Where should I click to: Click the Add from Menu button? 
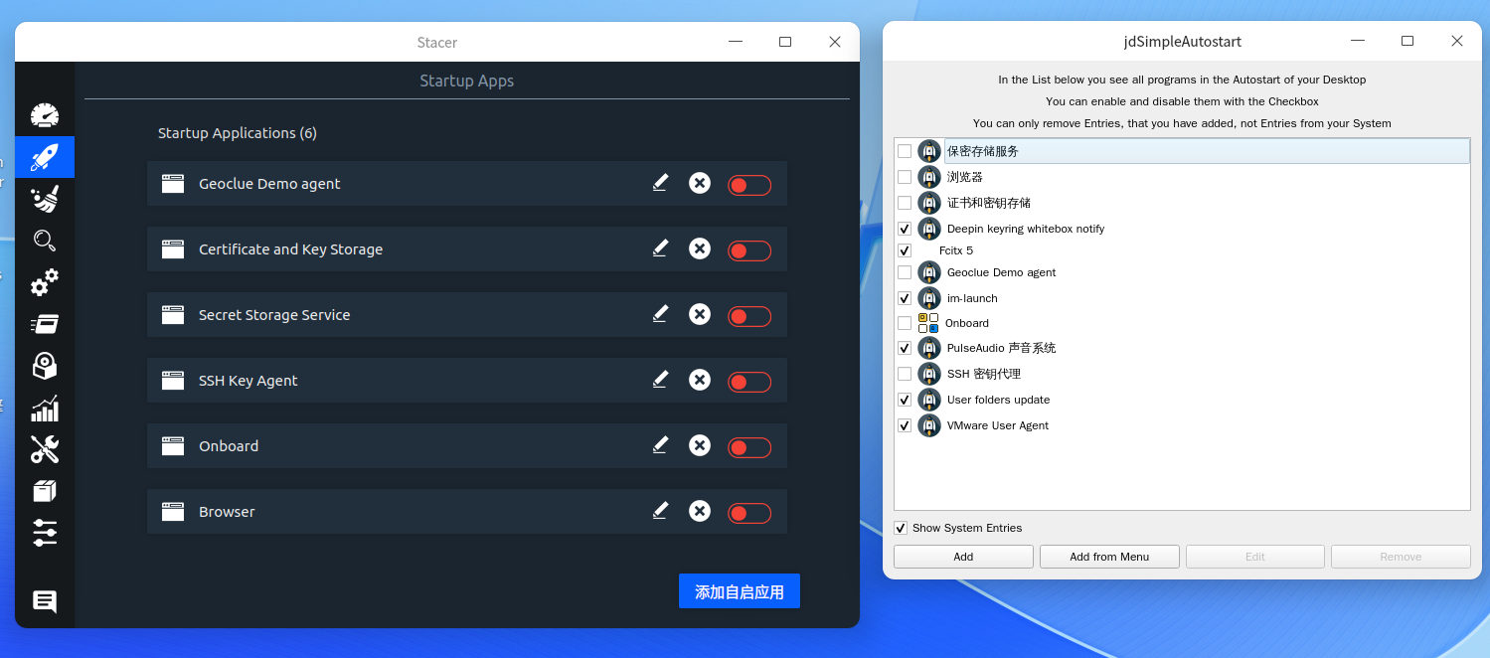click(1109, 557)
